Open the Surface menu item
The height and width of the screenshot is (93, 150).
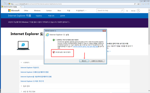click(x=49, y=10)
